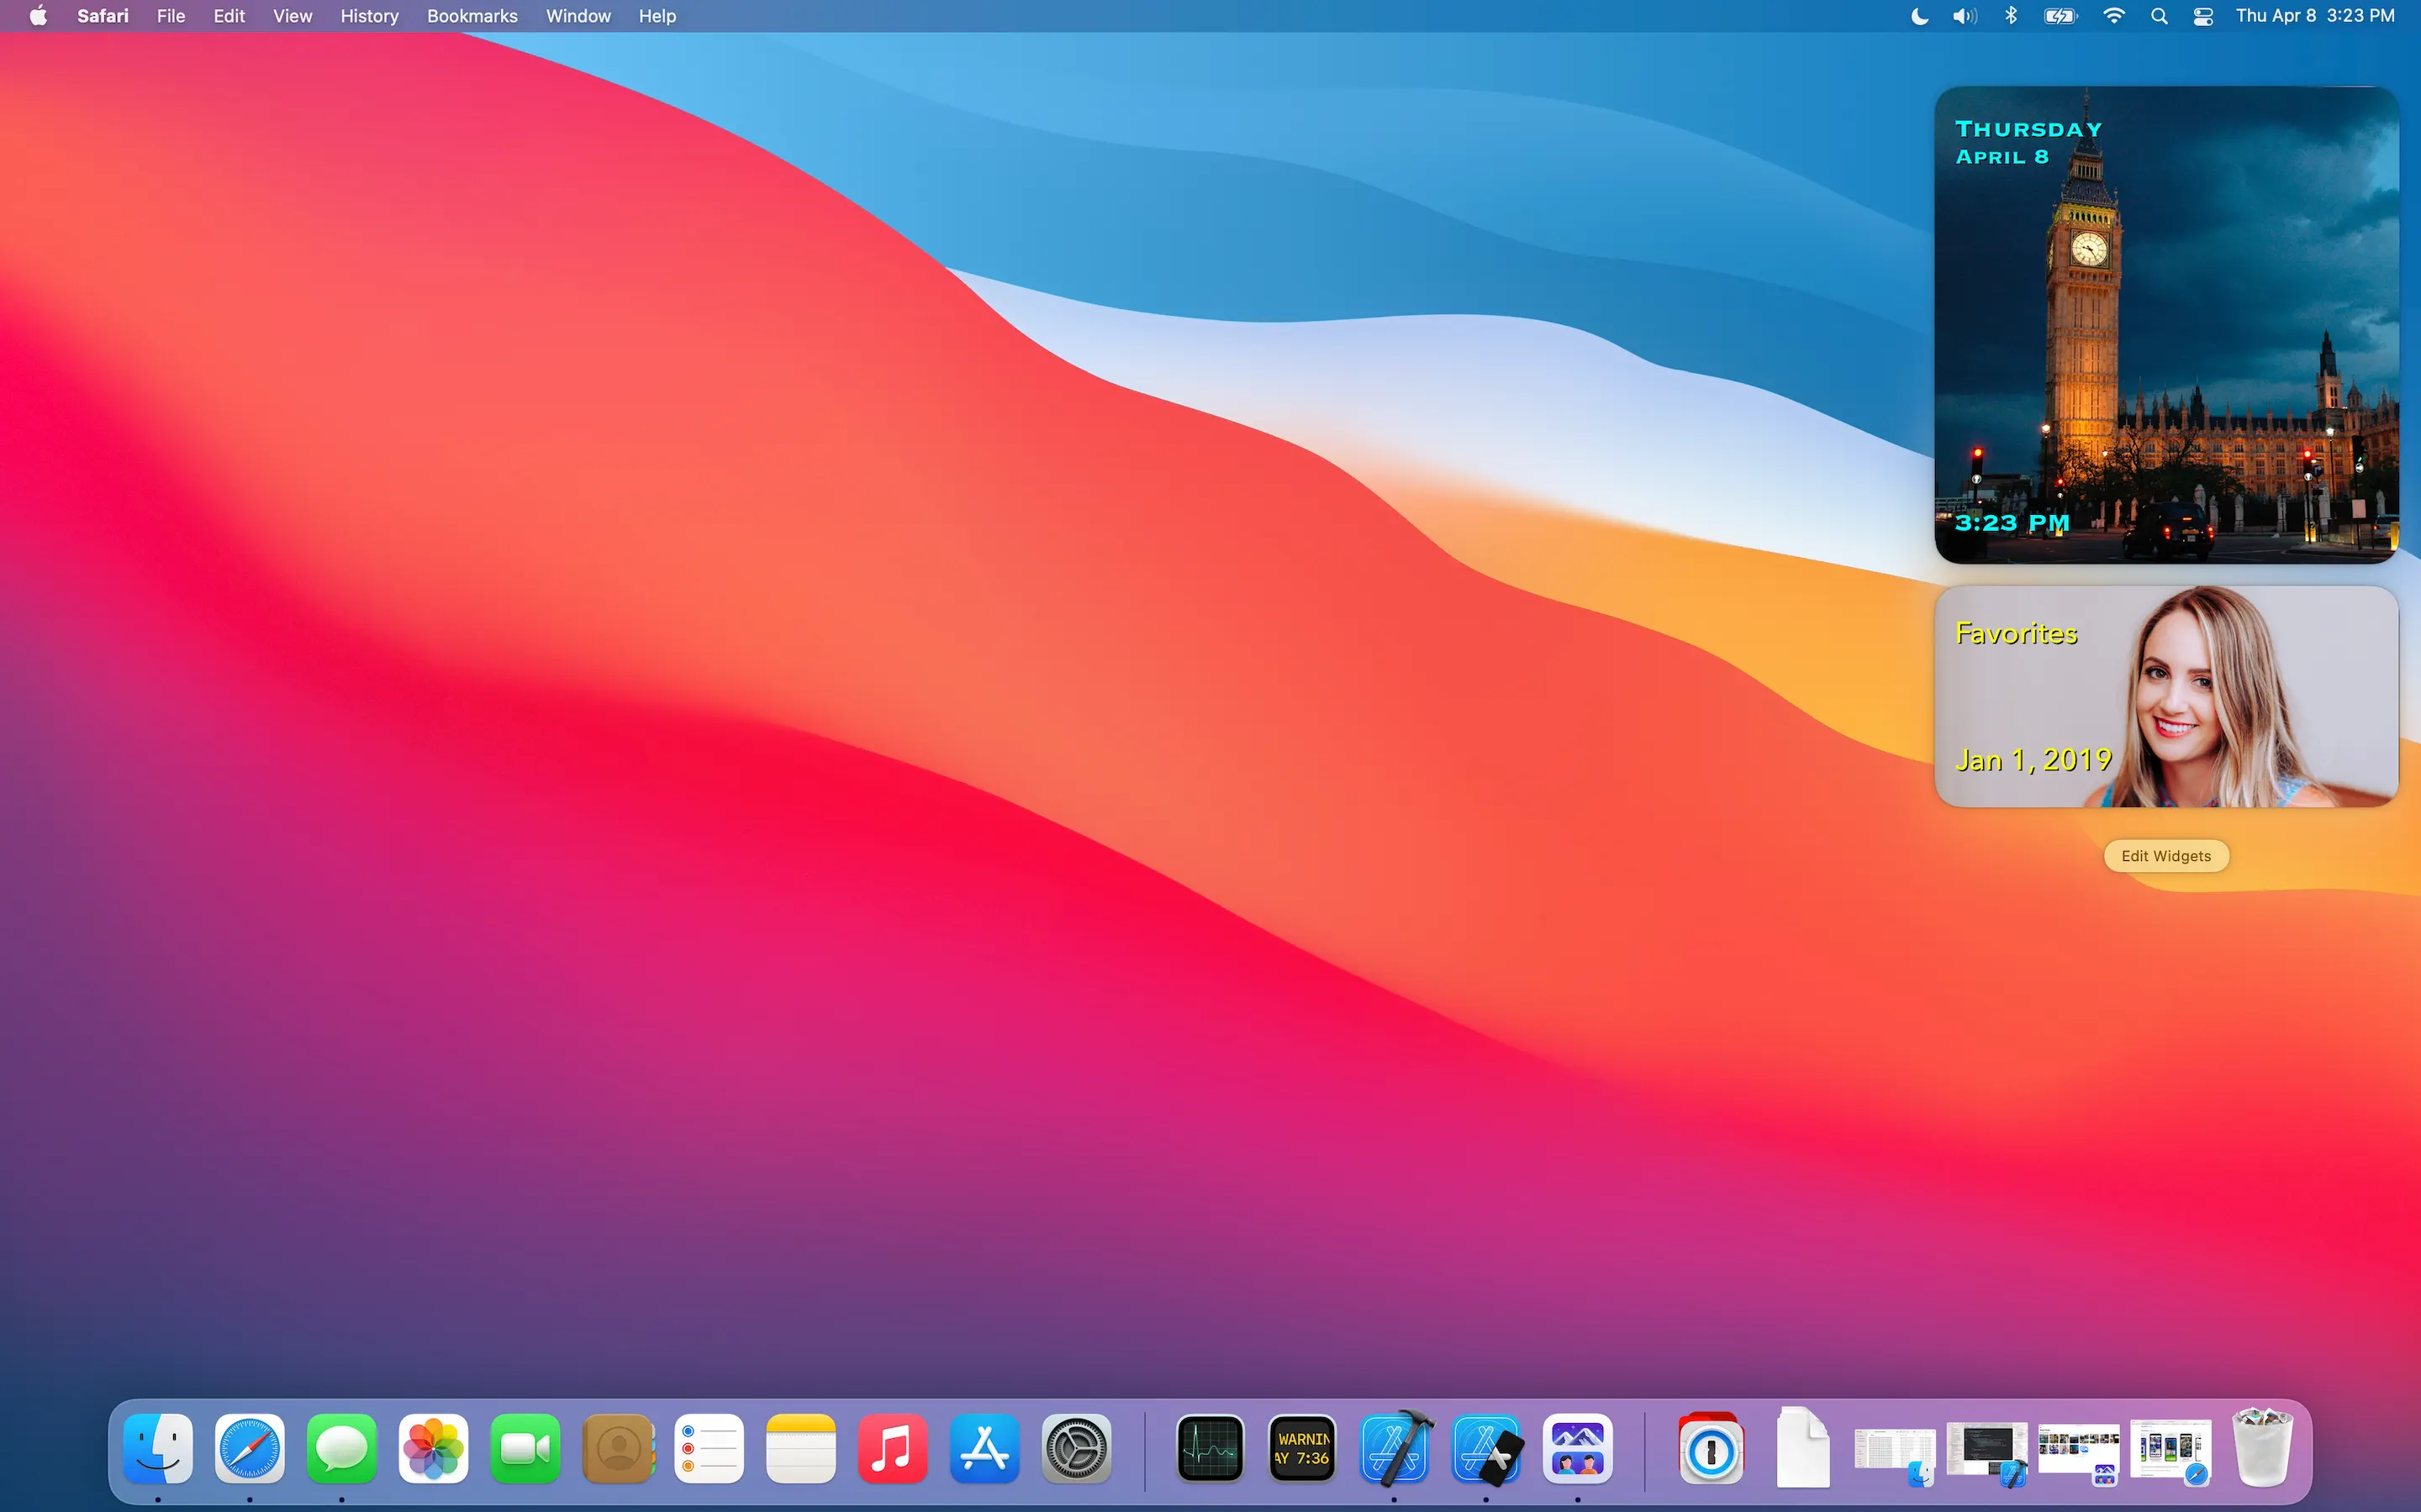The width and height of the screenshot is (2421, 1512).
Task: Toggle Bluetooth from menu bar icon
Action: tap(2011, 16)
